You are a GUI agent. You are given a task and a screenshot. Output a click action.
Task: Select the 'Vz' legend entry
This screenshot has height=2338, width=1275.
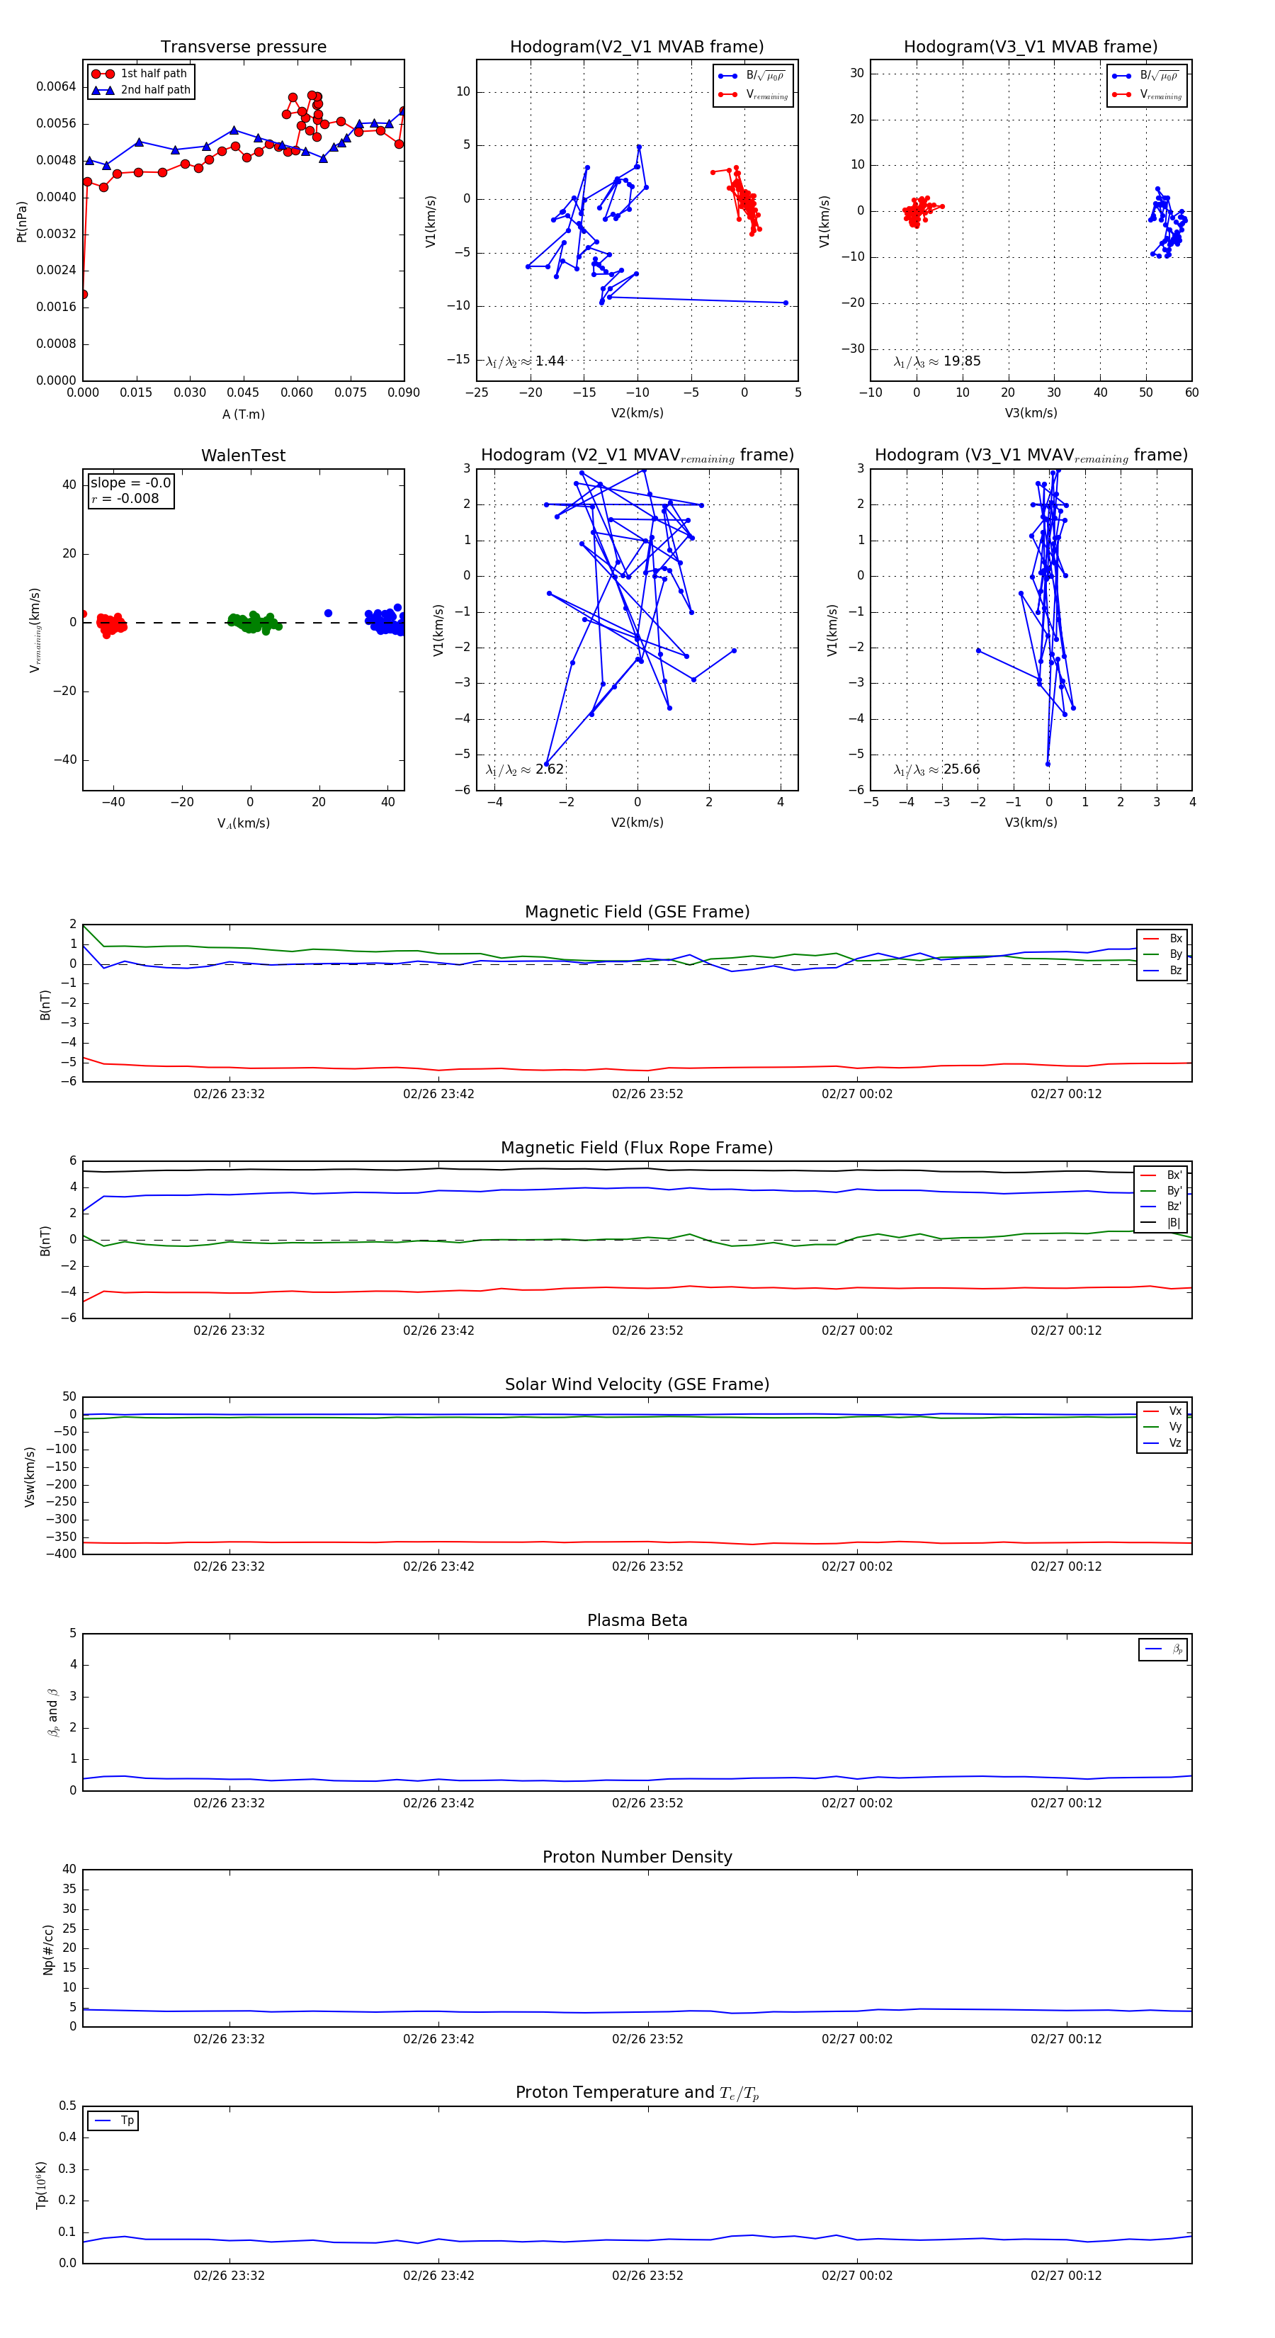coord(1162,1443)
